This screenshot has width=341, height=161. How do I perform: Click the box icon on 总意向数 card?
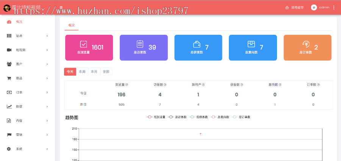pos(251,44)
